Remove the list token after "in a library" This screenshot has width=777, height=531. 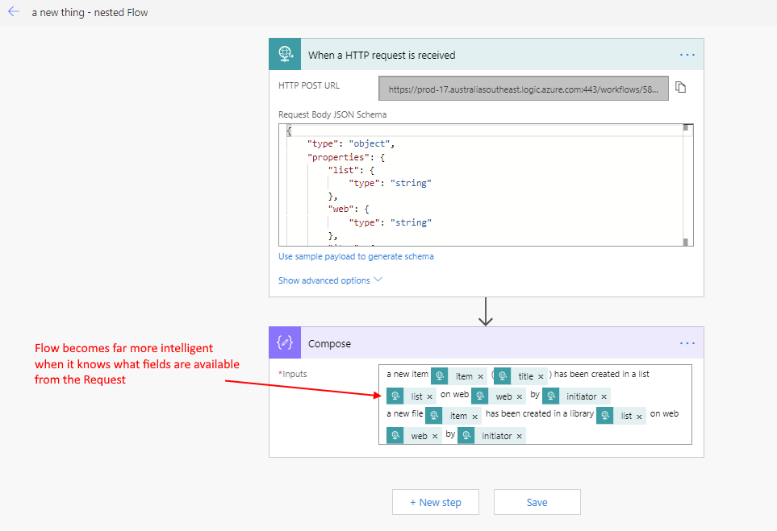tap(639, 417)
